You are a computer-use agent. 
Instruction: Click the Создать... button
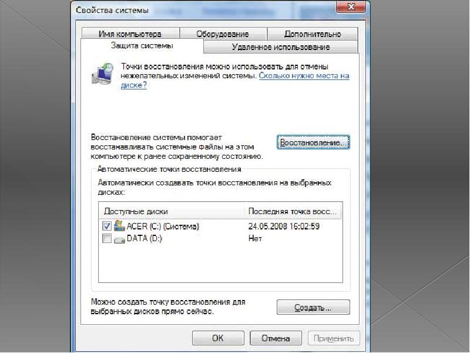point(313,307)
